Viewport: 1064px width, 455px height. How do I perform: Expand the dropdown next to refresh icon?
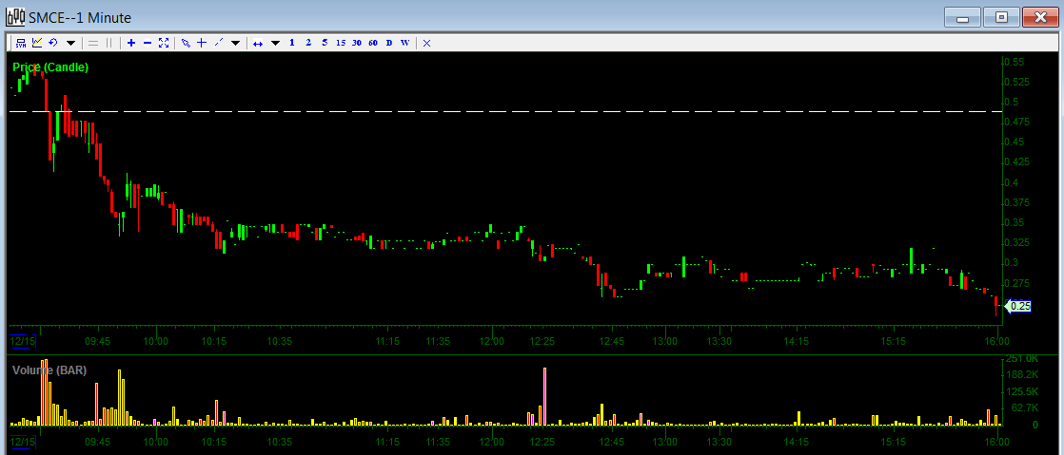point(70,43)
